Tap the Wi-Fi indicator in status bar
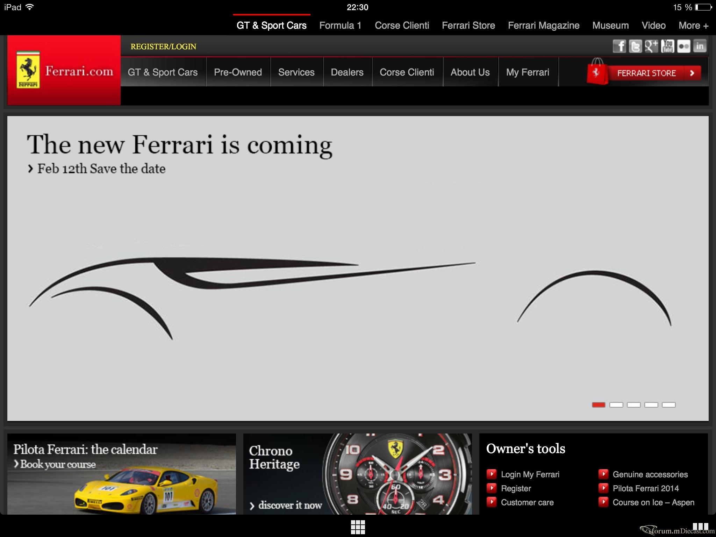Viewport: 716px width, 537px height. coord(30,7)
